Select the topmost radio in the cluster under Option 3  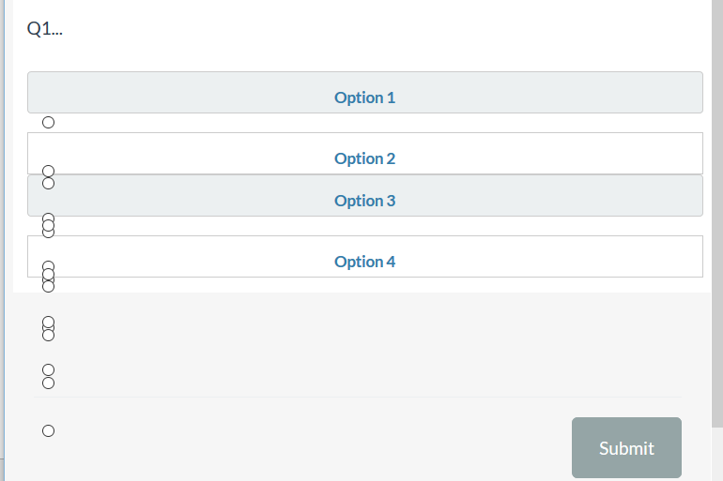click(x=49, y=218)
